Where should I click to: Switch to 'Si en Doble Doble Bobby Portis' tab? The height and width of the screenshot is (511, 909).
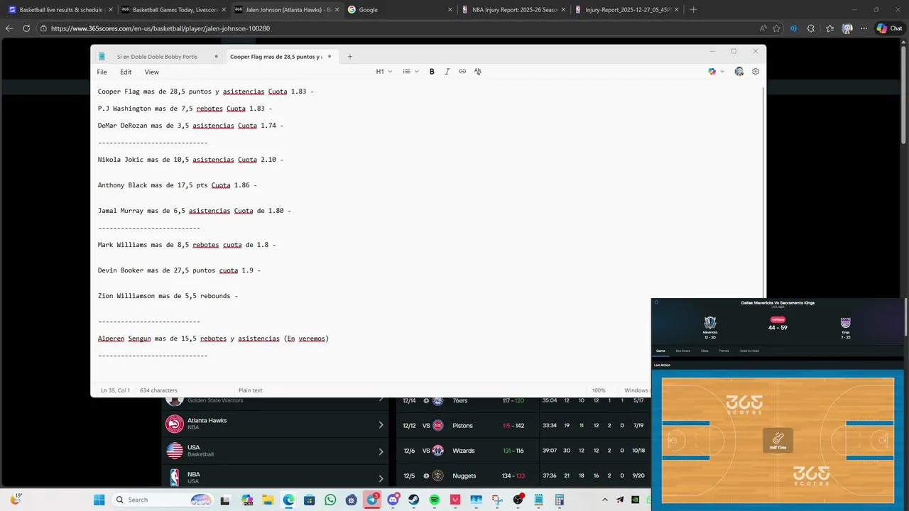click(157, 56)
